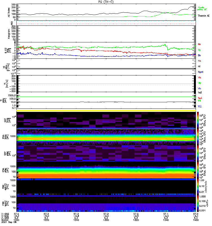
Task: Click the 1200 time tick label
Action: click(16, 220)
